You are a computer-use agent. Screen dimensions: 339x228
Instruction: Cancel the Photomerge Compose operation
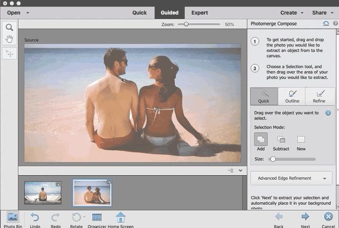tap(328, 217)
